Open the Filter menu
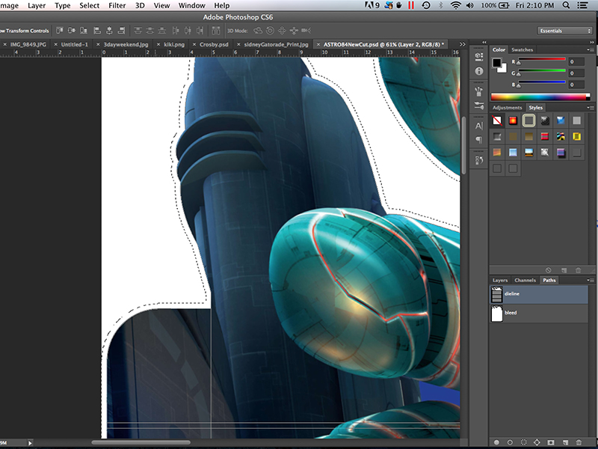 click(117, 5)
